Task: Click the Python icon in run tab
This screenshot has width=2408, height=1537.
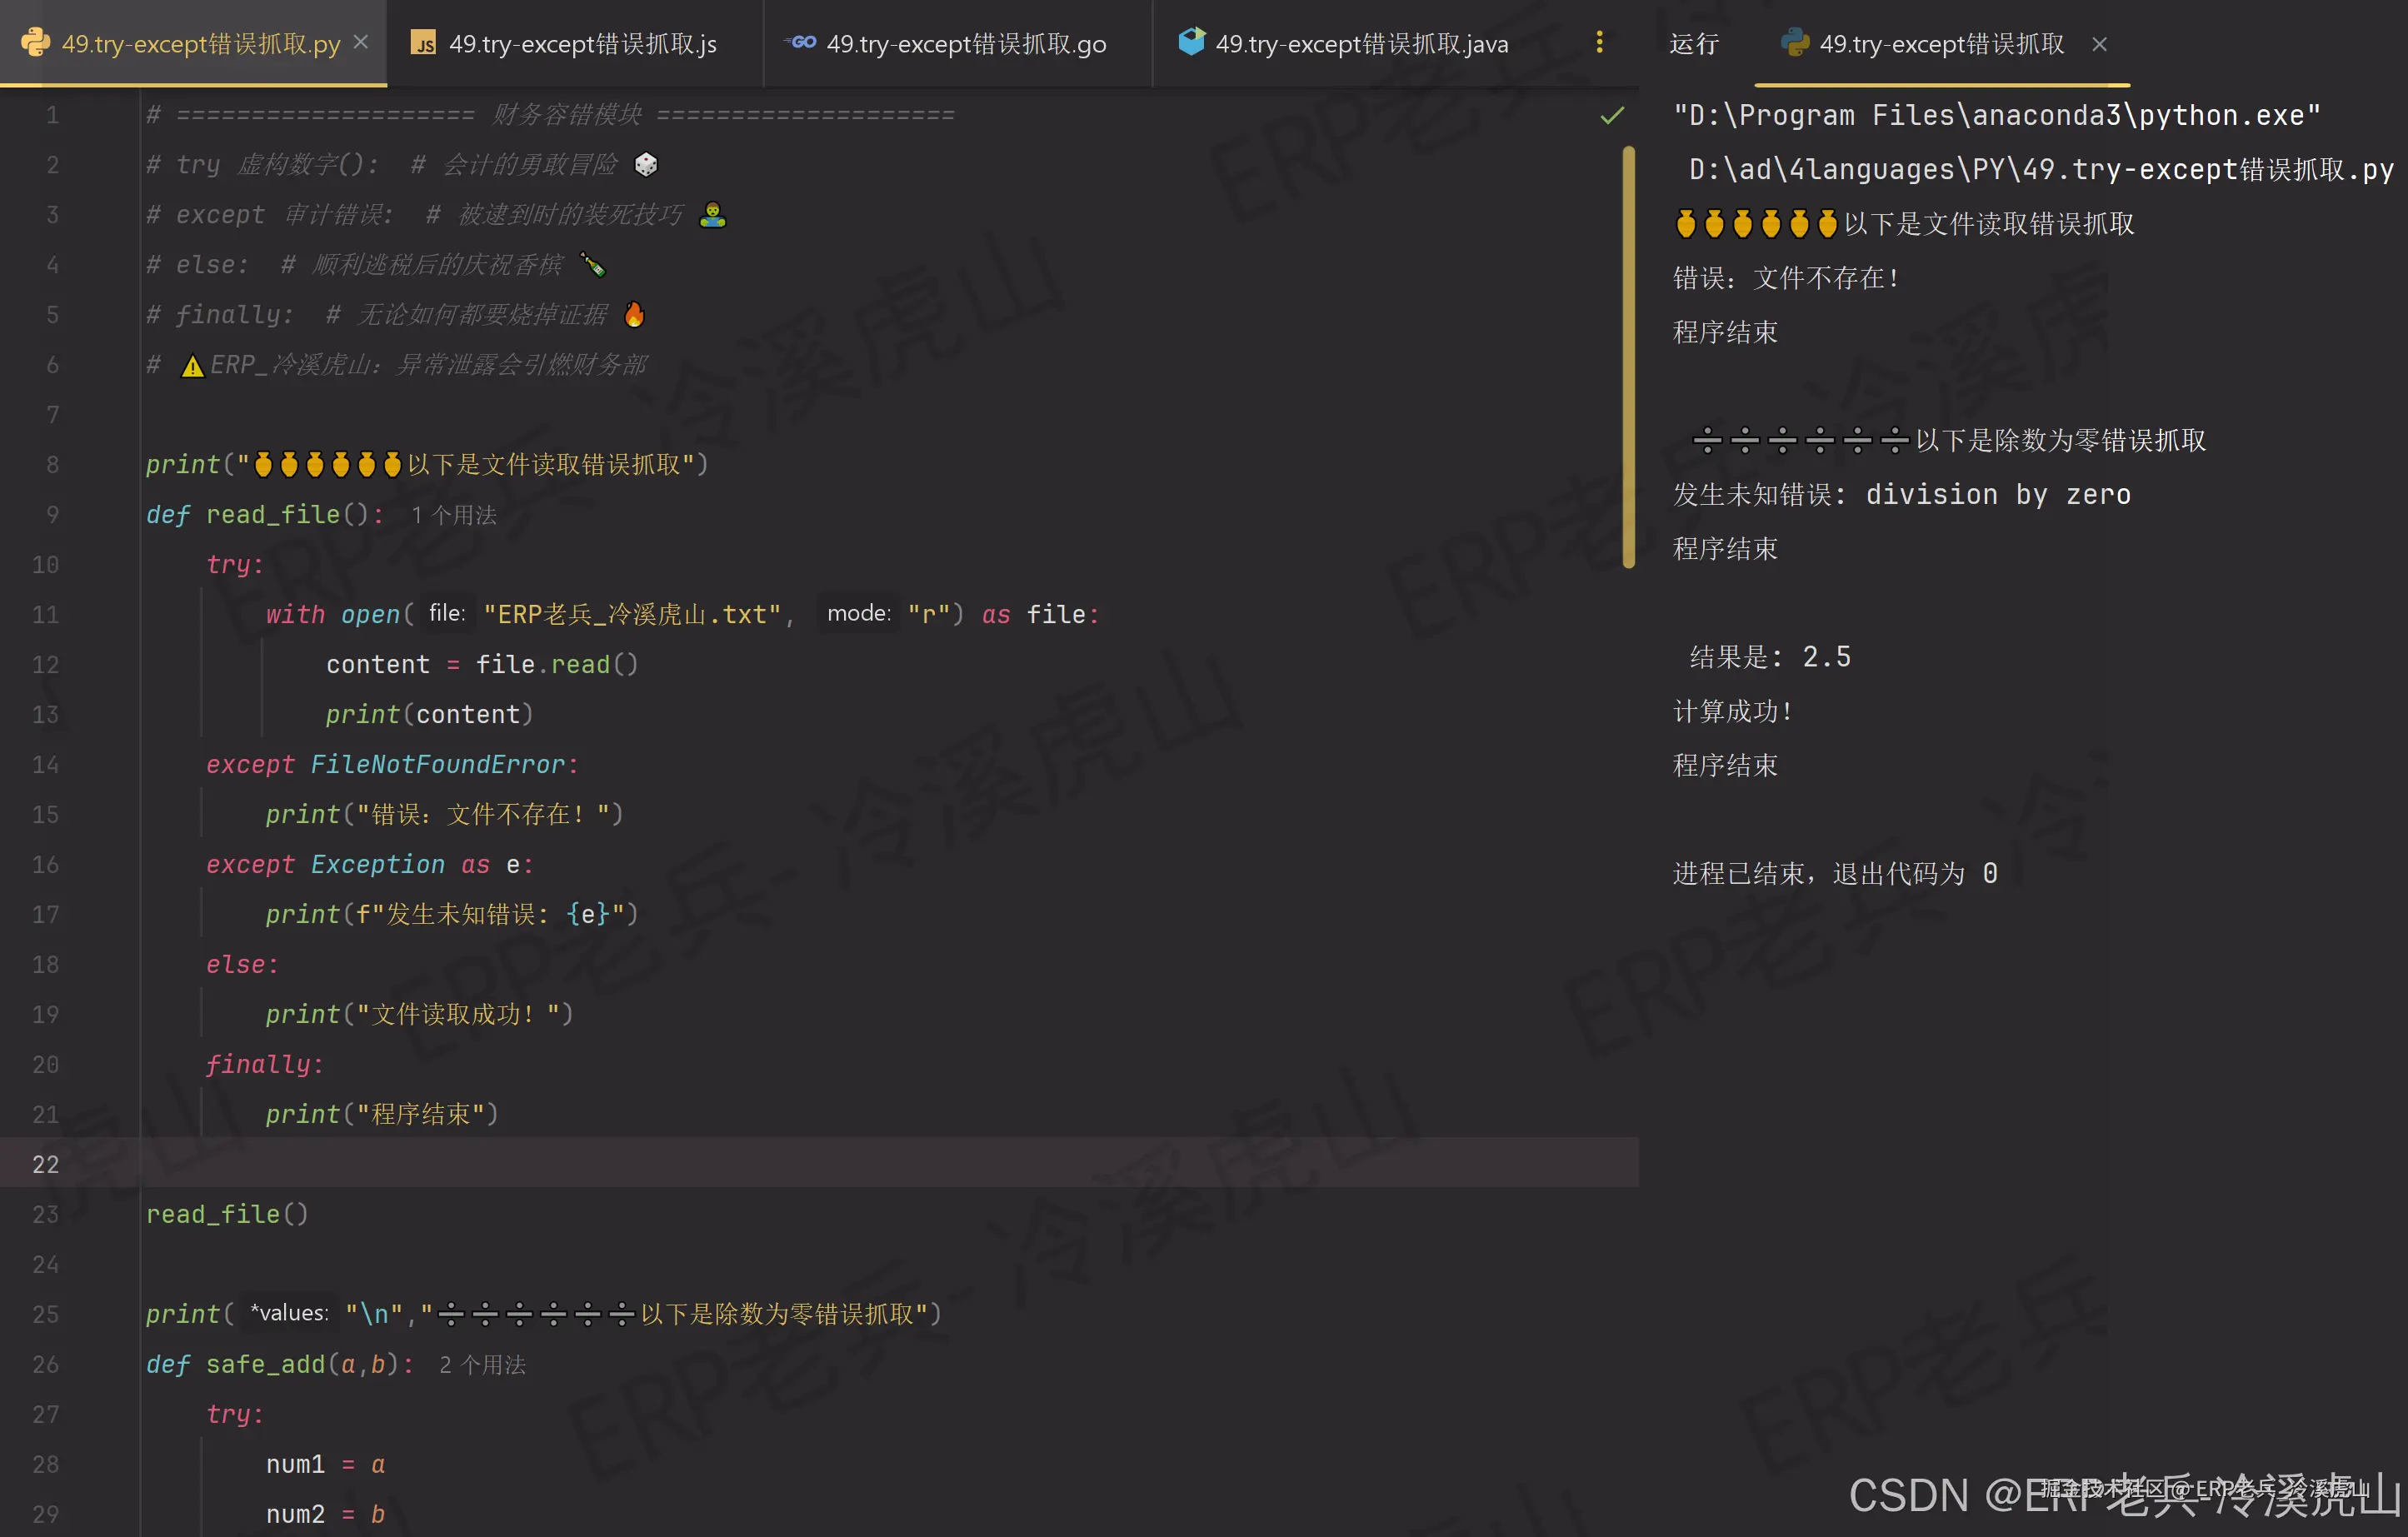Action: 1795,43
